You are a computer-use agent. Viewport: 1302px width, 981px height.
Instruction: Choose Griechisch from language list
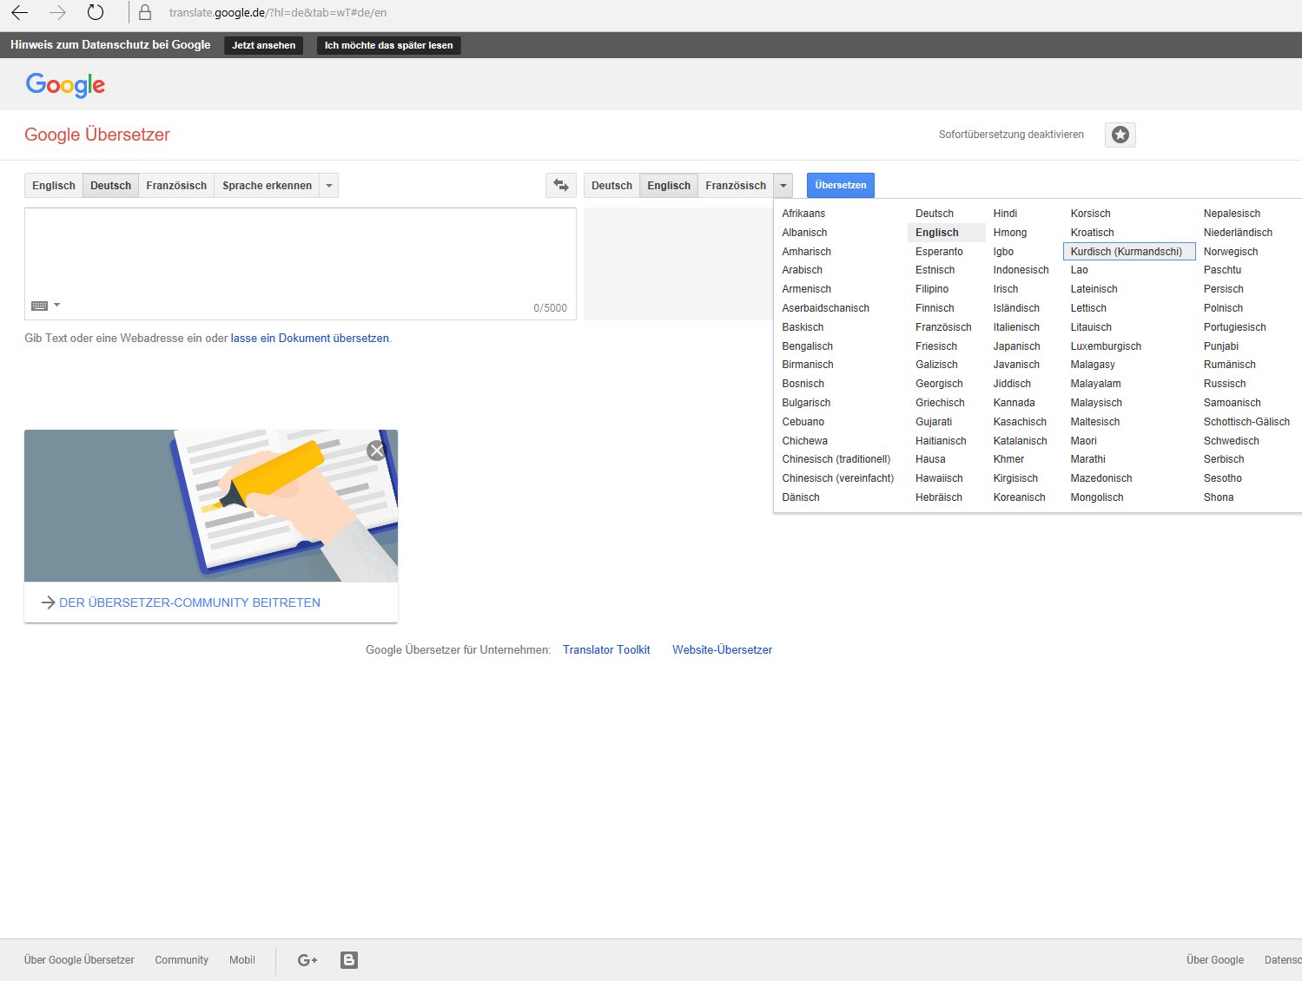tap(940, 403)
